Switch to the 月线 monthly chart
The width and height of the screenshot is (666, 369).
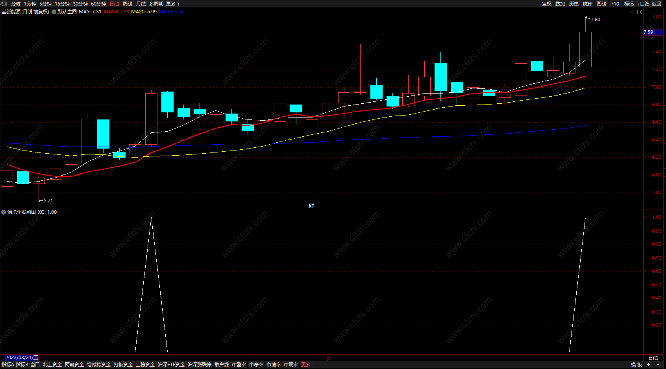(141, 4)
